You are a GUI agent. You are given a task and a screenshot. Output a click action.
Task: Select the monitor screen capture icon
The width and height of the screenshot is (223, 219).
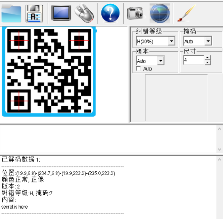coord(61,13)
